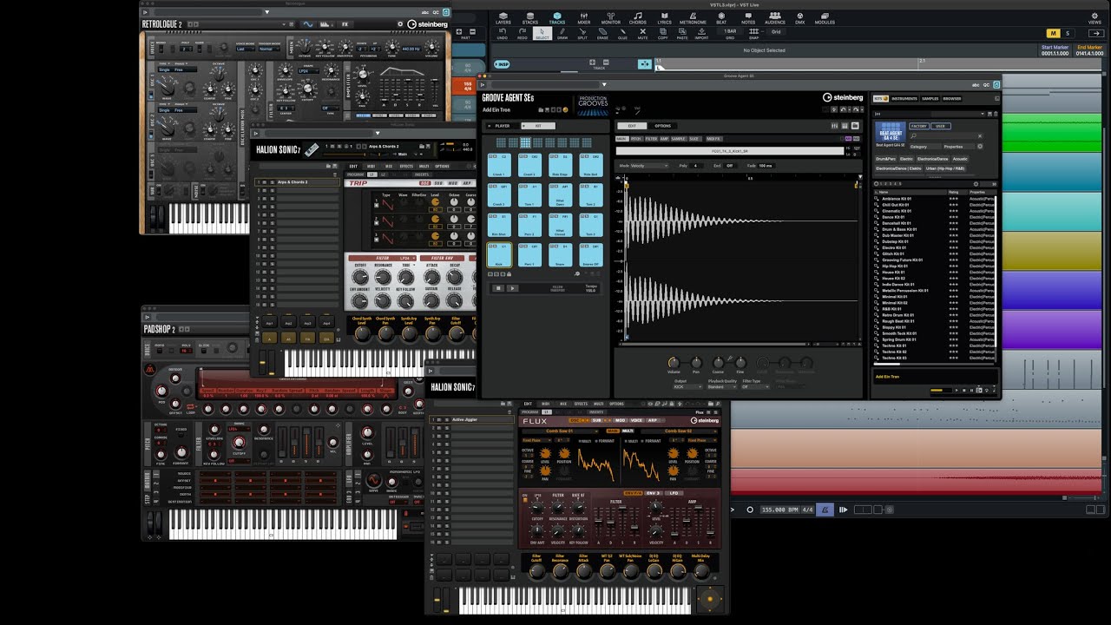Viewport: 1111px width, 625px height.
Task: Switch to Groove Agent Edit tab
Action: click(631, 126)
